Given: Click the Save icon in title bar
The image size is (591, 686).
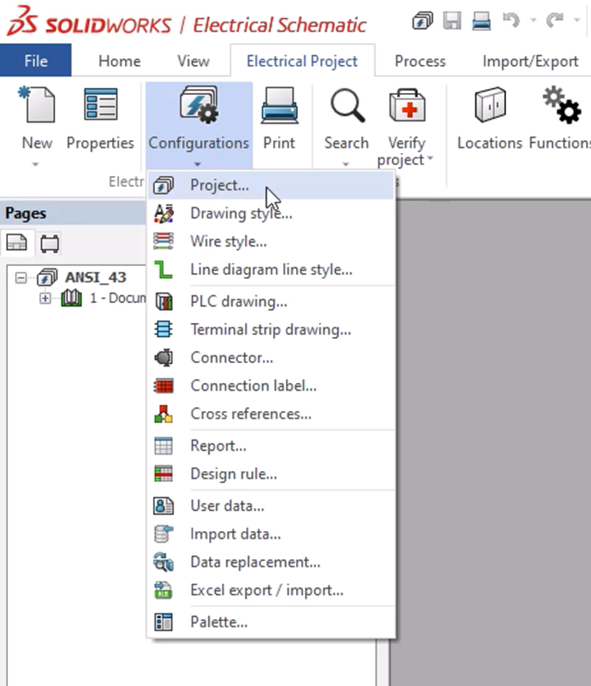Looking at the screenshot, I should tap(452, 21).
